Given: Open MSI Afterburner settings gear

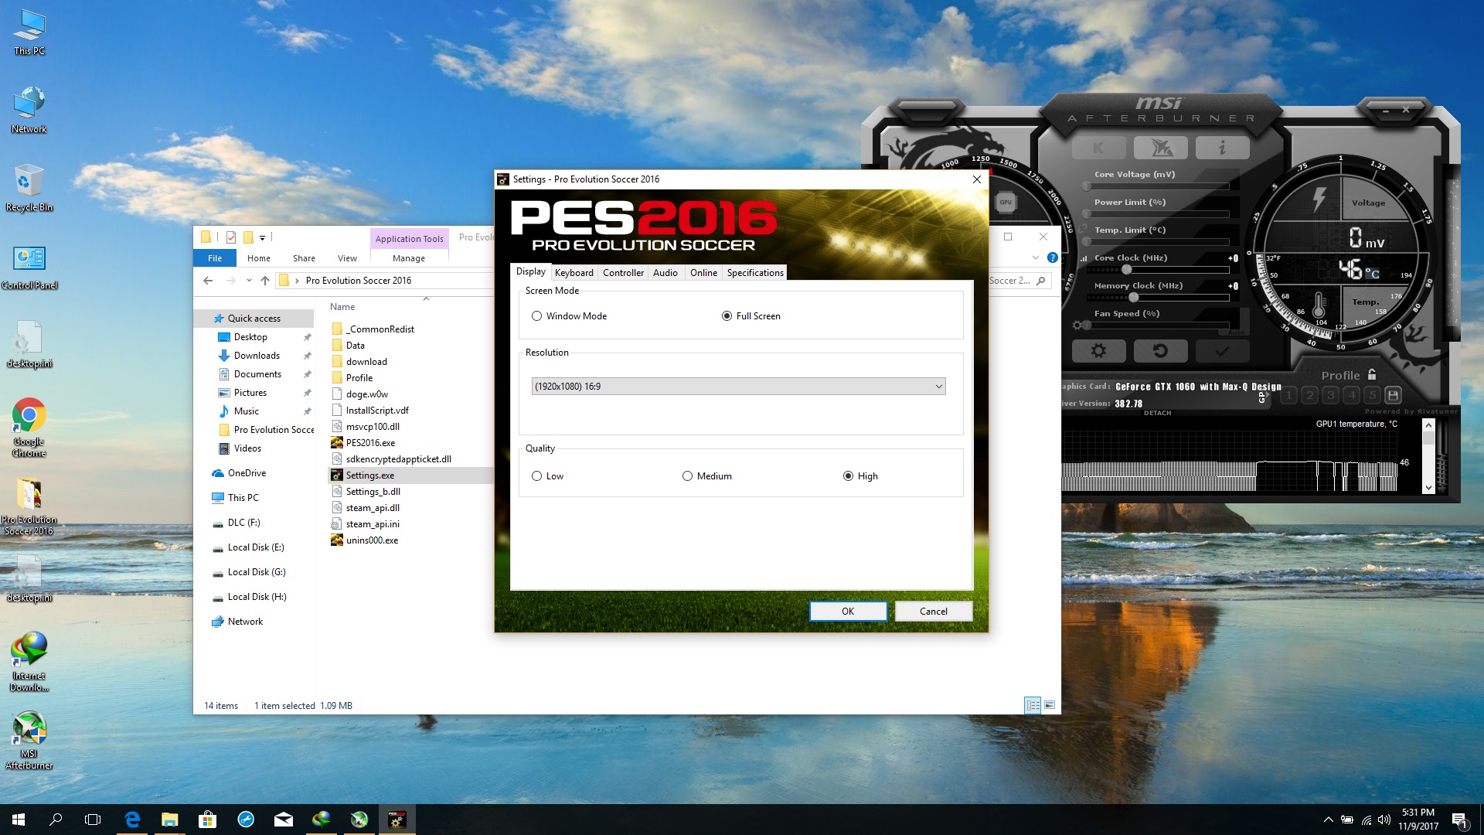Looking at the screenshot, I should tap(1099, 350).
